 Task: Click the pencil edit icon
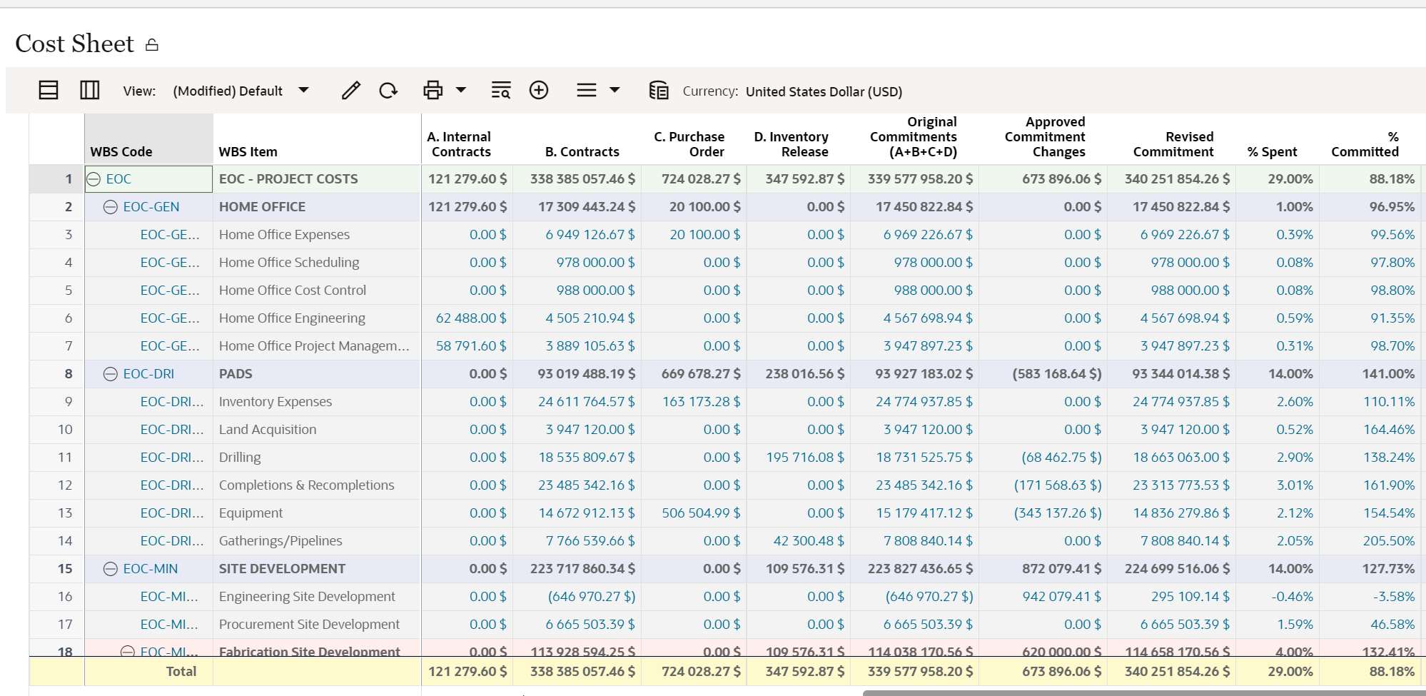[x=350, y=90]
